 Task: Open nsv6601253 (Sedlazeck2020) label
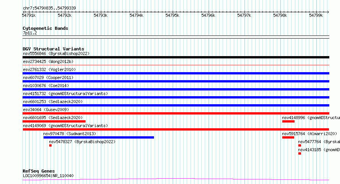point(53,102)
